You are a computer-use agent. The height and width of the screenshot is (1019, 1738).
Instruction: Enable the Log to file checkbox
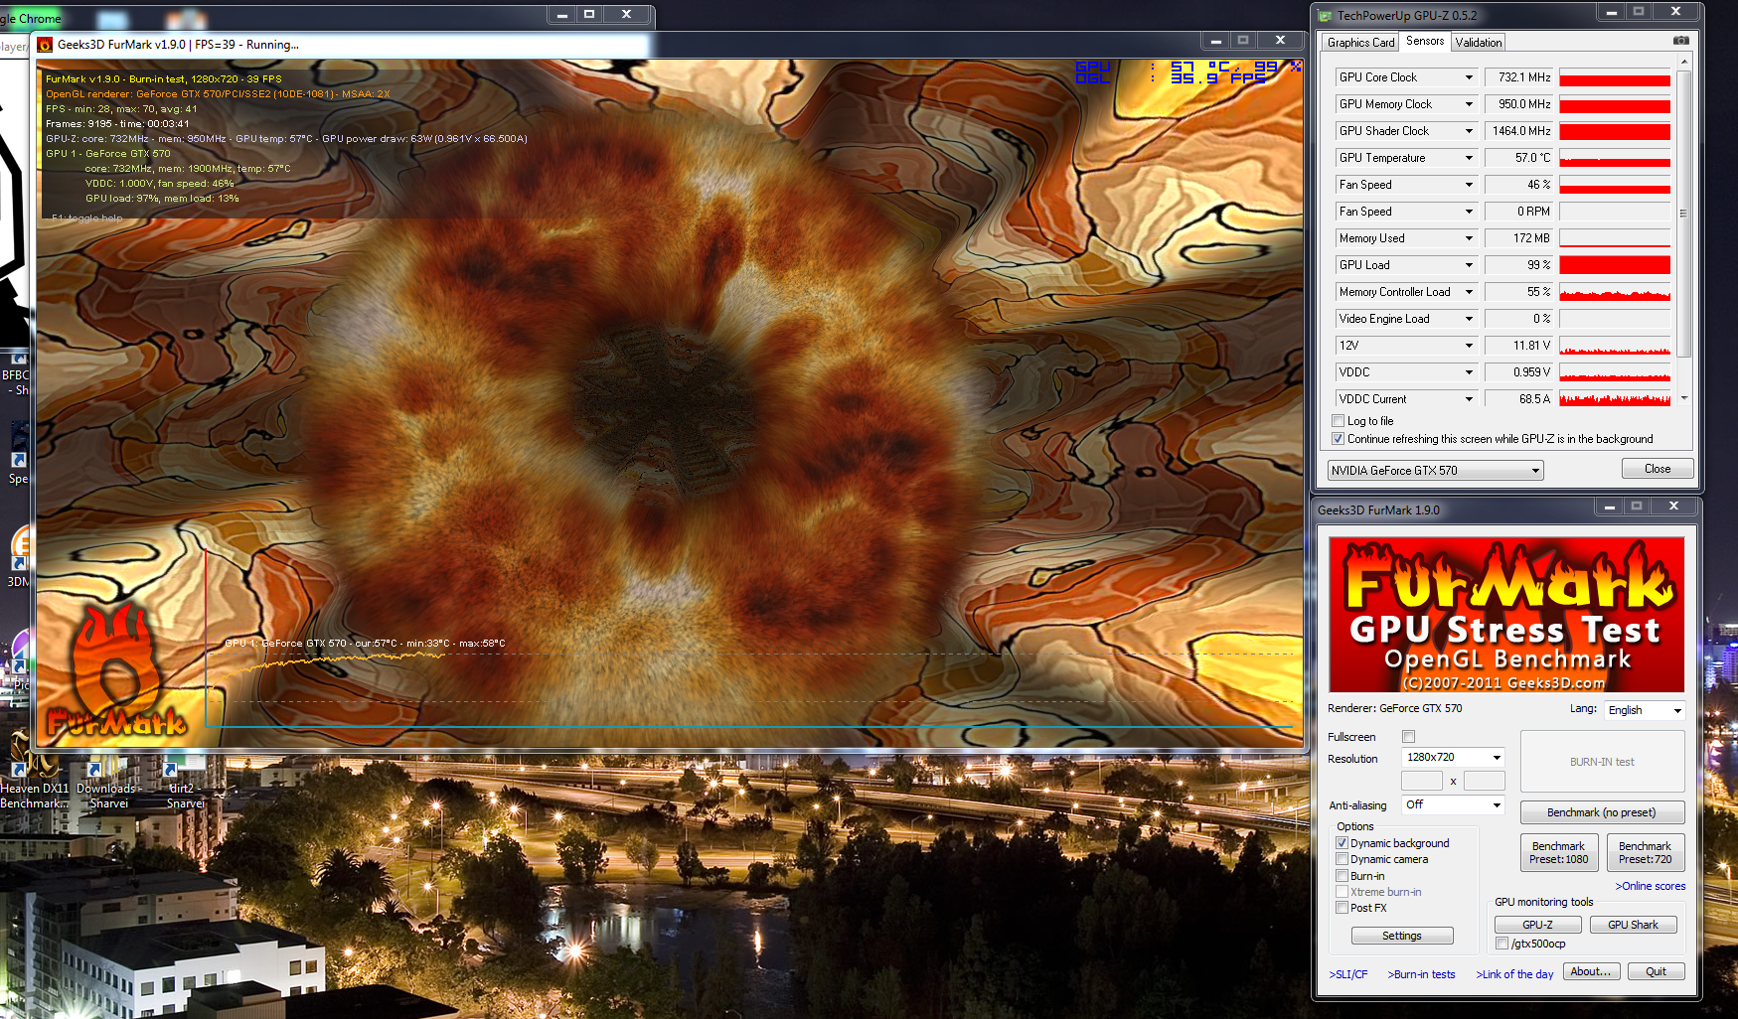(x=1339, y=421)
